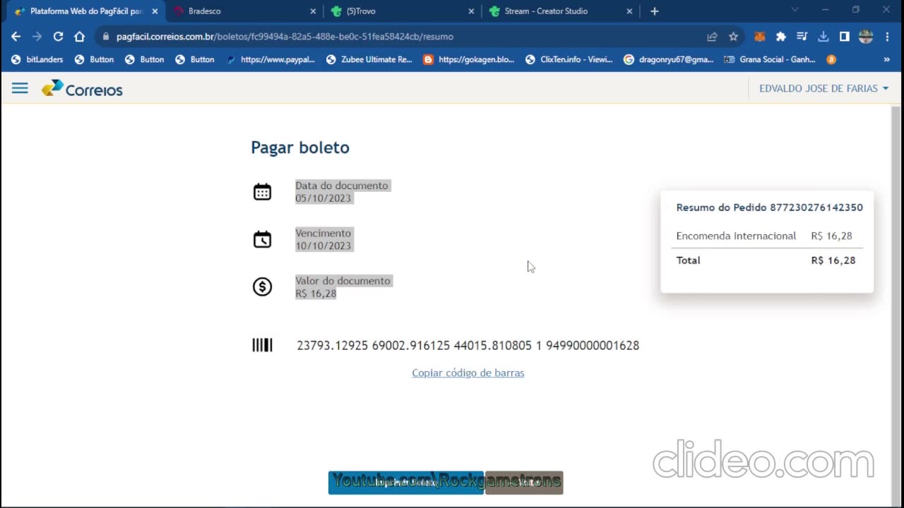Viewport: 904px width, 508px height.
Task: Open a new browser tab
Action: coord(655,11)
